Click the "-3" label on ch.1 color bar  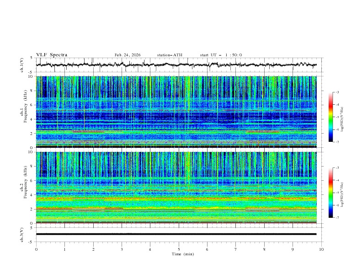[337, 92]
